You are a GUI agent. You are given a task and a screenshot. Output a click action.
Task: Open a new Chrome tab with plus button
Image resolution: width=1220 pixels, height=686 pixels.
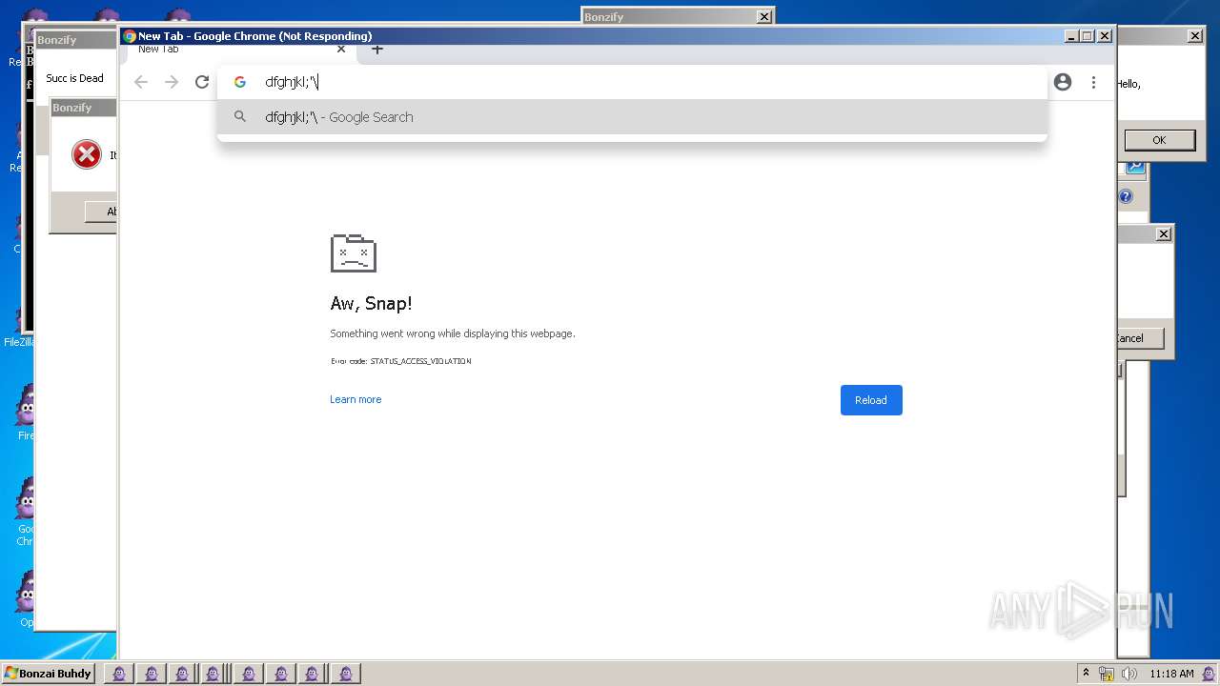click(377, 50)
